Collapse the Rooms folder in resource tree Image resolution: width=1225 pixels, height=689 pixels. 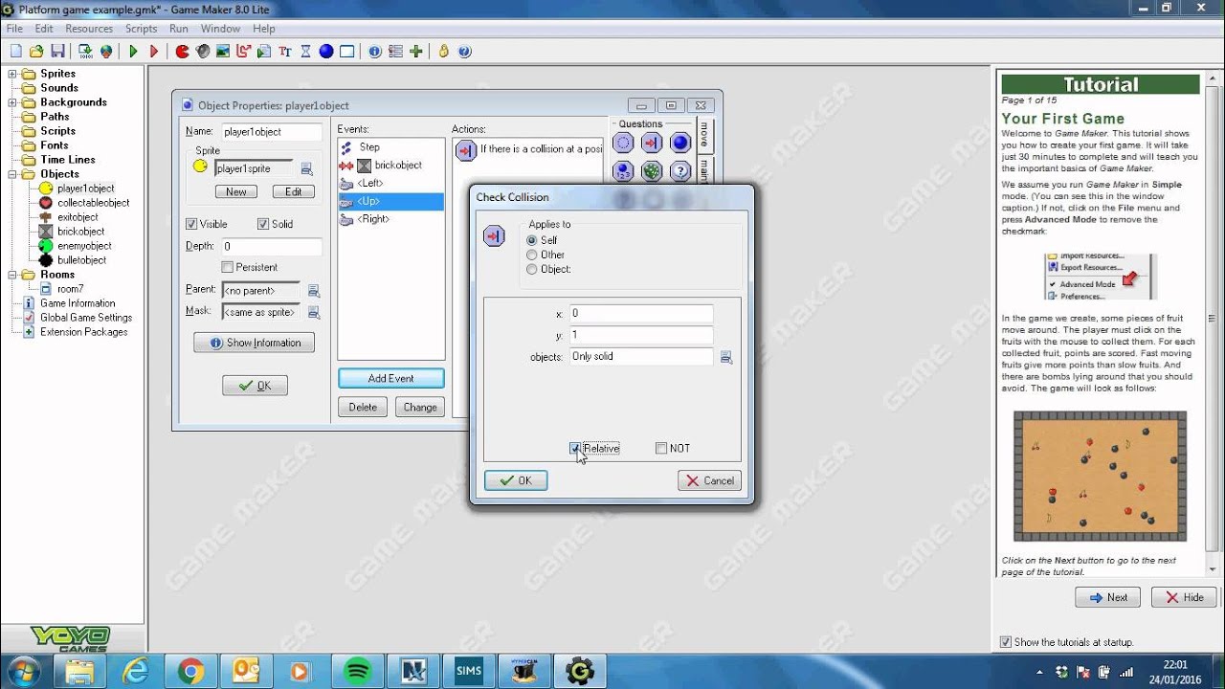point(12,275)
